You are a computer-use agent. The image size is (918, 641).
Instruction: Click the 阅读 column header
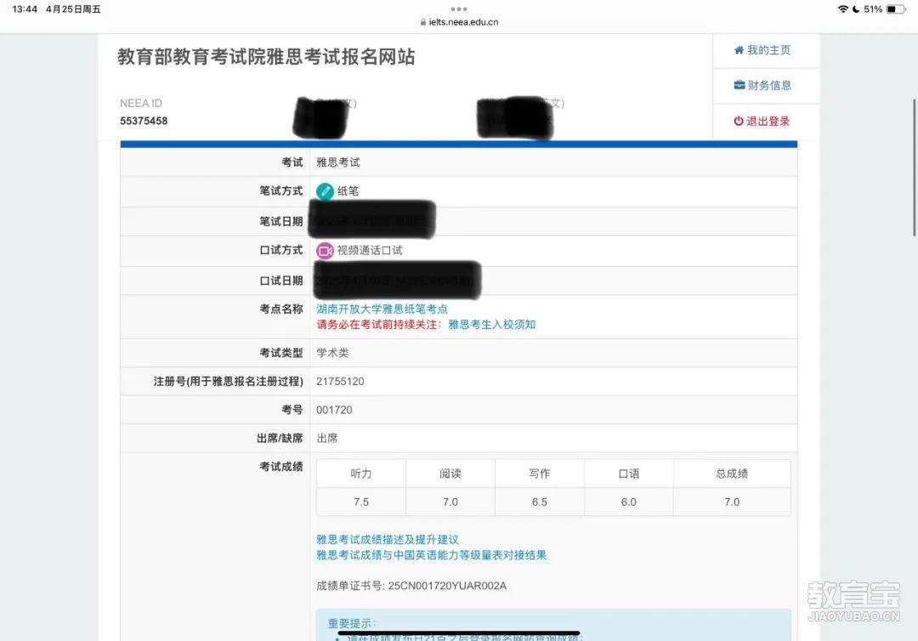450,474
